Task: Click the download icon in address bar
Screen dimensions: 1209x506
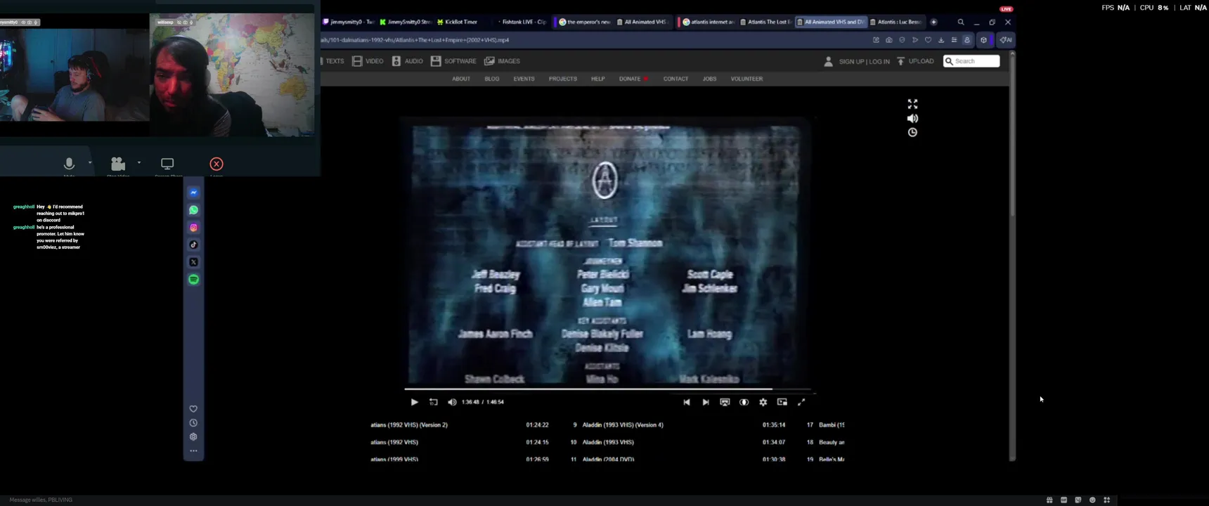Action: [x=941, y=40]
